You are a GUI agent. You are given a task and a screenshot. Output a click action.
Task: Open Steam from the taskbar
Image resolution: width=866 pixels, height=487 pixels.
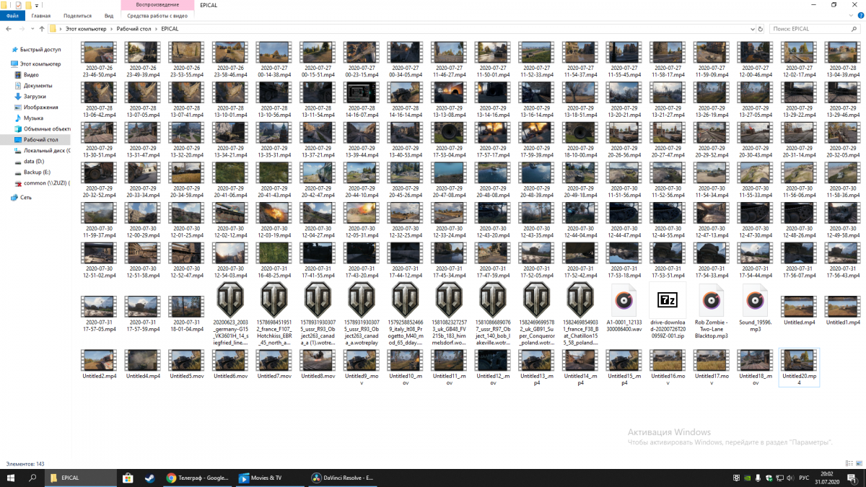click(148, 478)
